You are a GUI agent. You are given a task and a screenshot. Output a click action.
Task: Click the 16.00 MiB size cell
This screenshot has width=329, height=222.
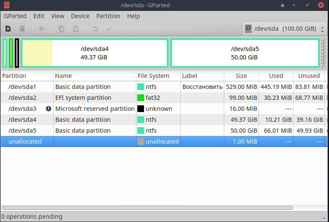tap(241, 109)
